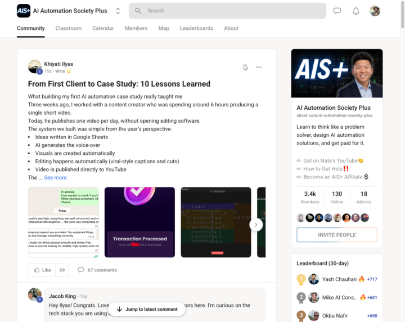This screenshot has height=322, width=405.
Task: Open the last member avatar in the sidebar row
Action: pos(364,218)
